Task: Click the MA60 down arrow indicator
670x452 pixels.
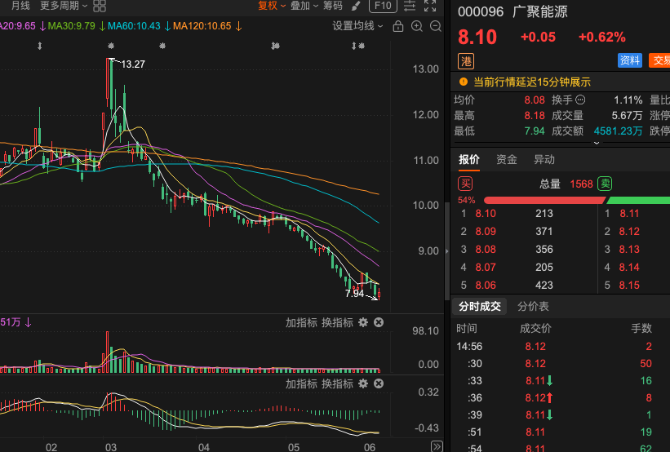Action: [167, 26]
